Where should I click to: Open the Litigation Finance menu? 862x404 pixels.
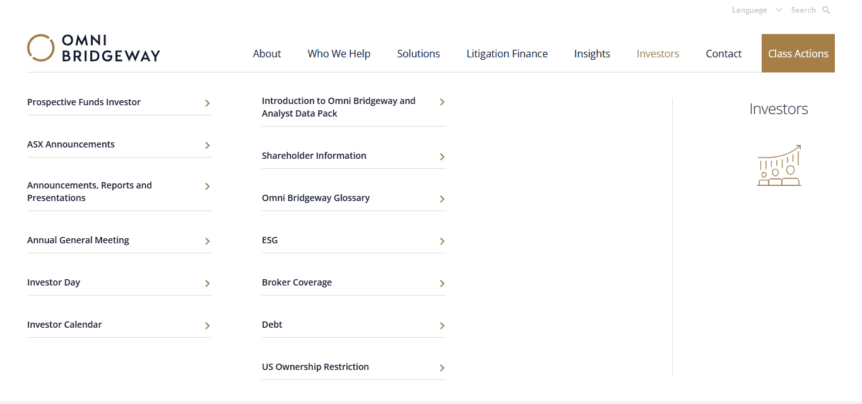[507, 54]
